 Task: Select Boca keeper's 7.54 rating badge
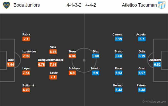[11, 64]
